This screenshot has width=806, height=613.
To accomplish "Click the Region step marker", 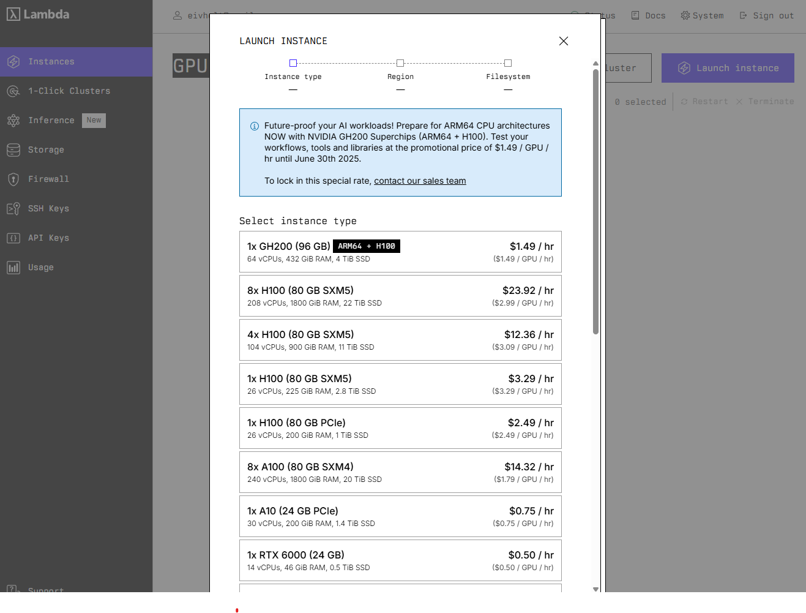I will tap(400, 63).
